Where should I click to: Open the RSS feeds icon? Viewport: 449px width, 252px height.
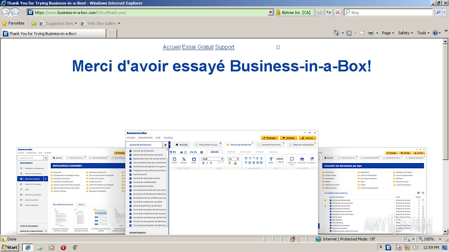pyautogui.click(x=349, y=33)
